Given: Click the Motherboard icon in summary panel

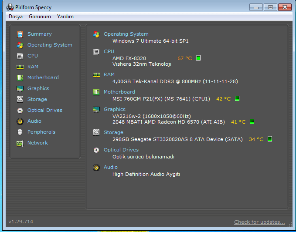Looking at the screenshot, I should [96, 92].
